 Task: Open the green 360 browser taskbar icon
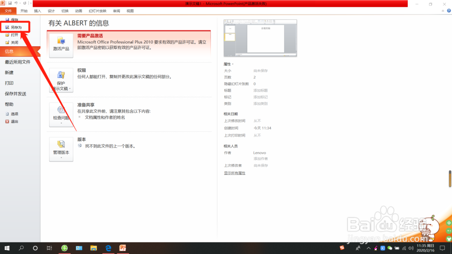click(64, 248)
